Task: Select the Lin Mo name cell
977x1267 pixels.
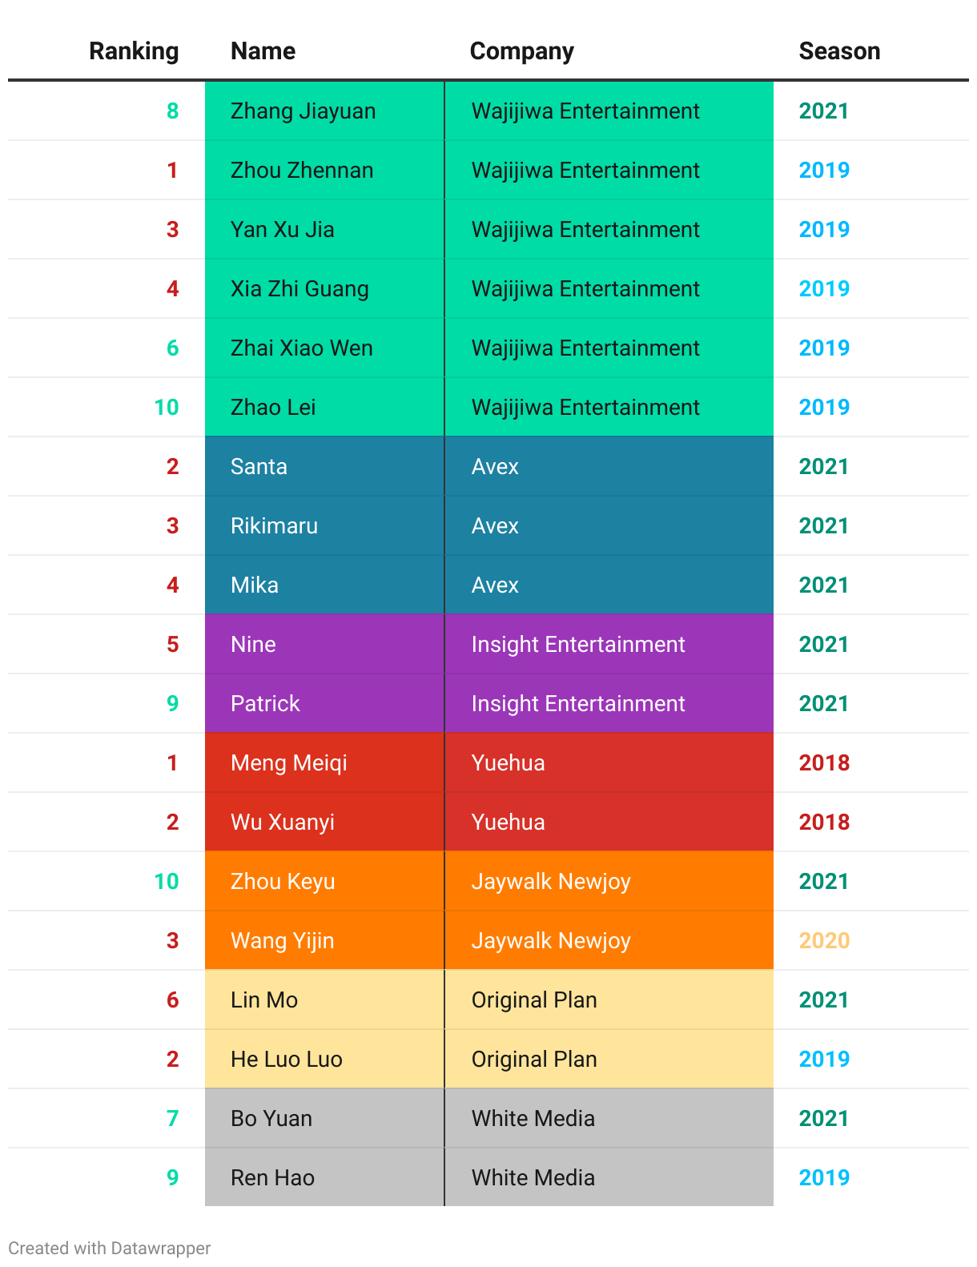Action: coord(264,1000)
